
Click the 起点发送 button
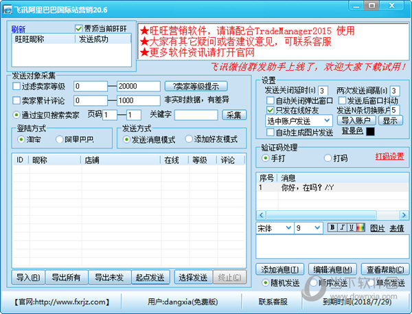(x=150, y=277)
